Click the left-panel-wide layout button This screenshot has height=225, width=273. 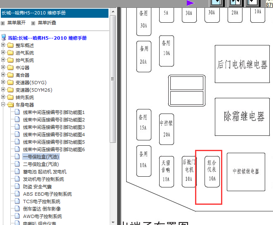[217, 2]
